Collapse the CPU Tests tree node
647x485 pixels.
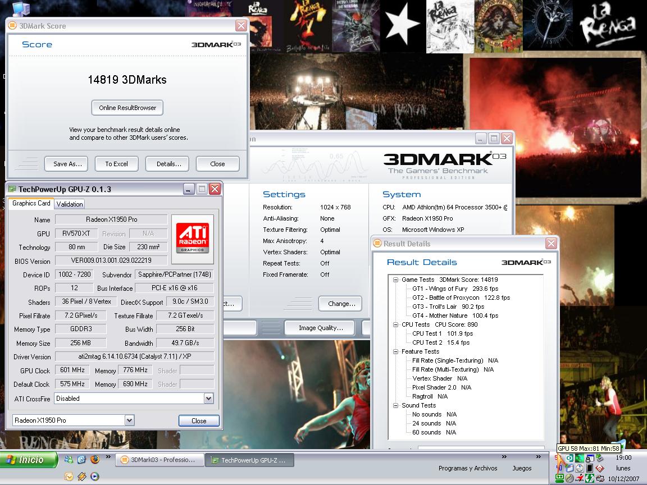(x=395, y=324)
